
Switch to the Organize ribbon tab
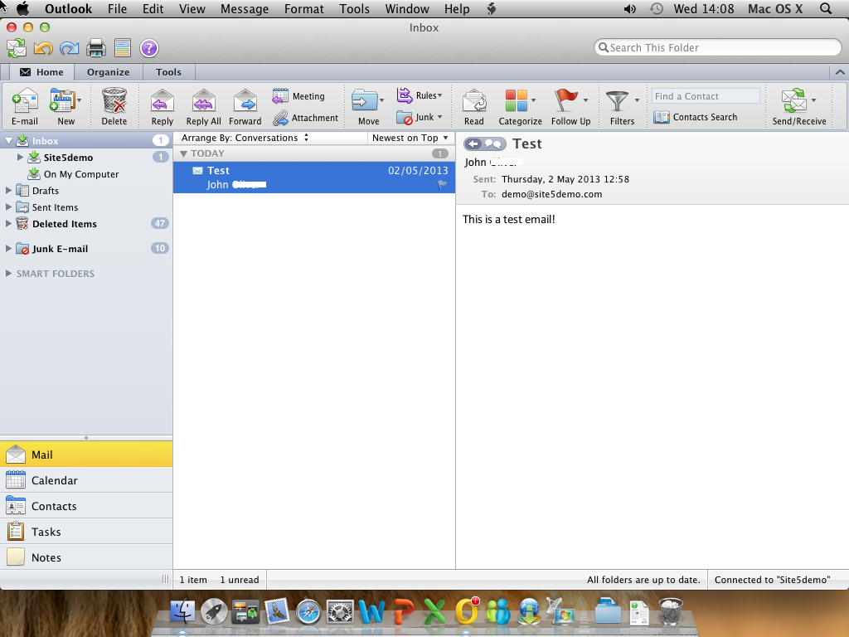point(109,72)
